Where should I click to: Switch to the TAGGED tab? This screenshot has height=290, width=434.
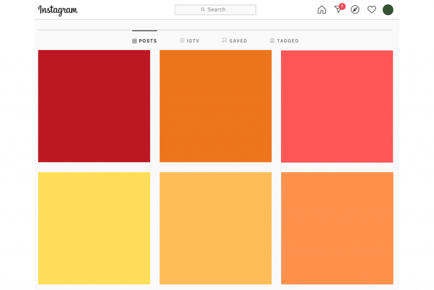pyautogui.click(x=284, y=41)
